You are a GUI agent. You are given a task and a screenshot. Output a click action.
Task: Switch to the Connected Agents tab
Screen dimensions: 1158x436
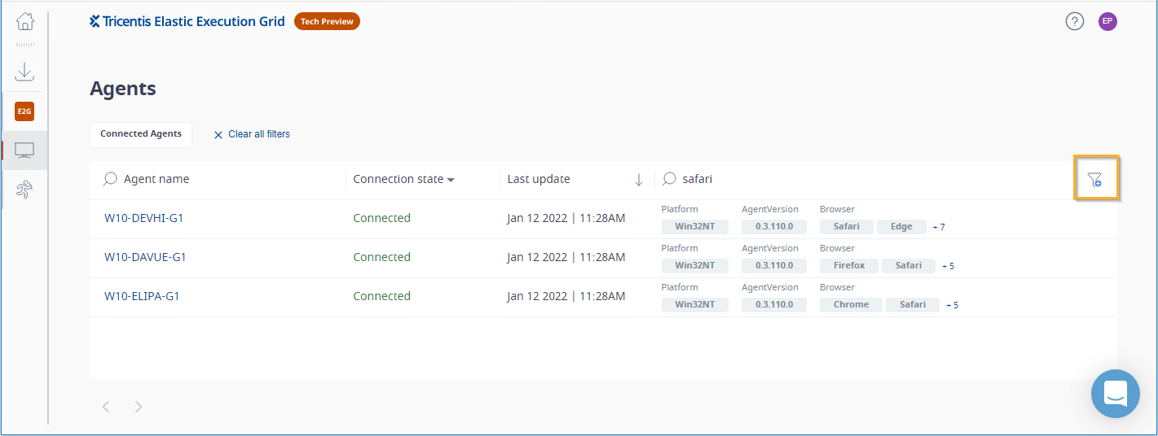pyautogui.click(x=141, y=134)
